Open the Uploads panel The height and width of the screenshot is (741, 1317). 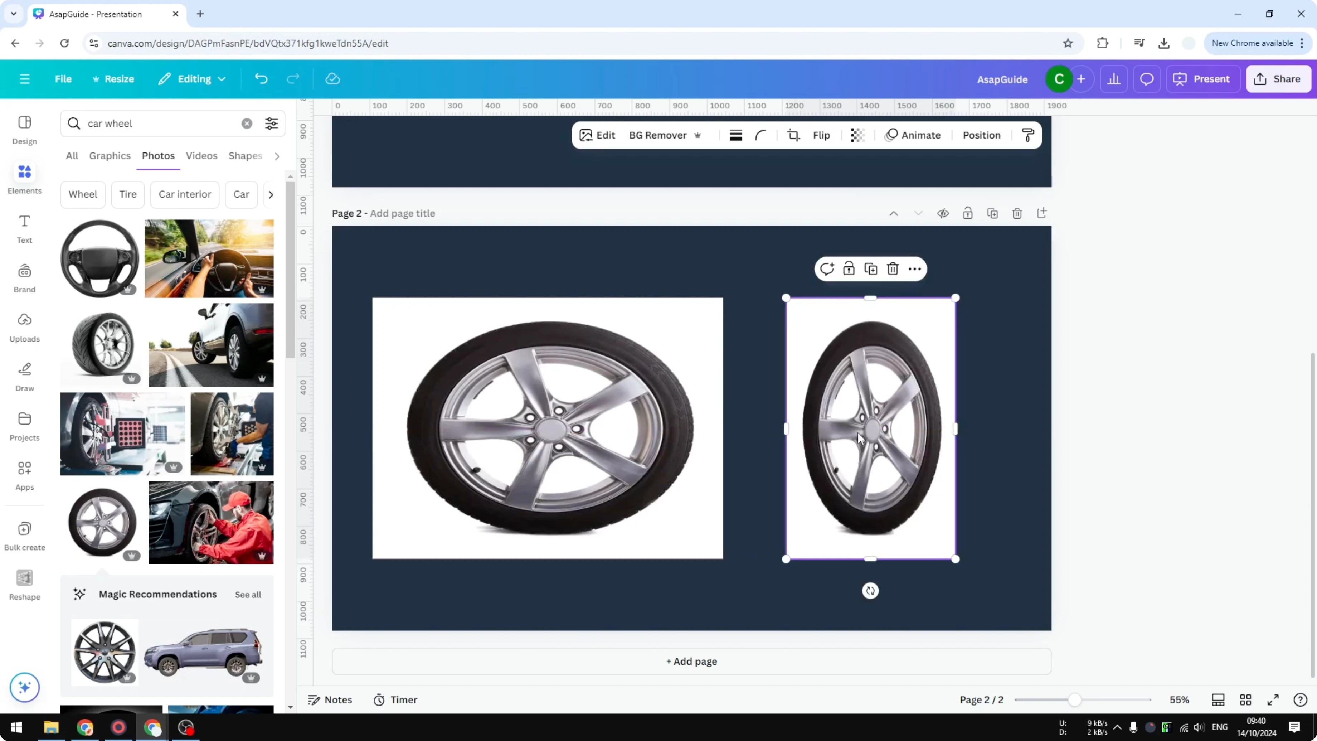tap(24, 327)
